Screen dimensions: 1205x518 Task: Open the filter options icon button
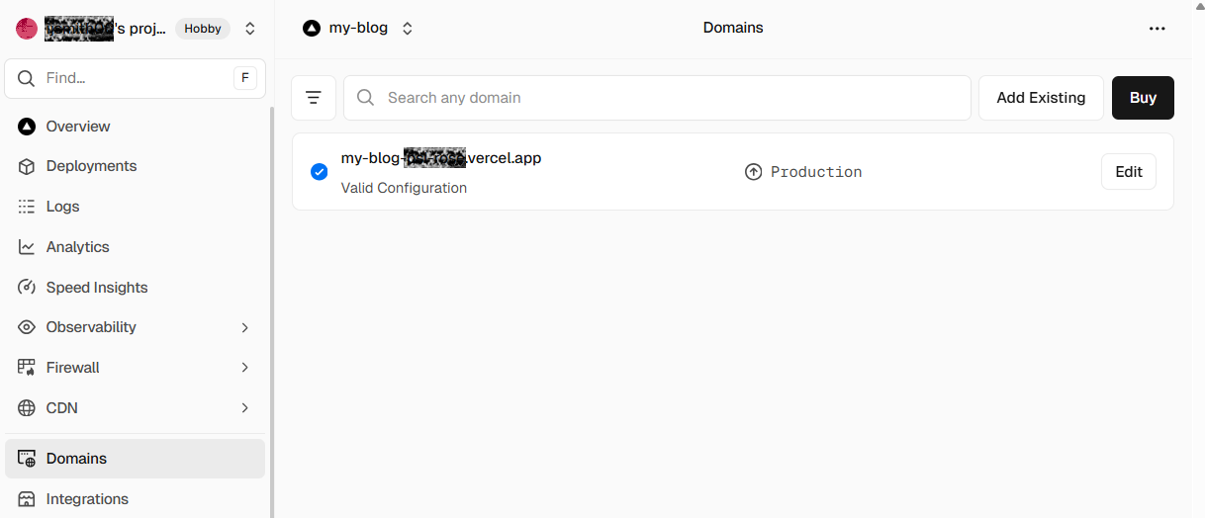point(314,98)
